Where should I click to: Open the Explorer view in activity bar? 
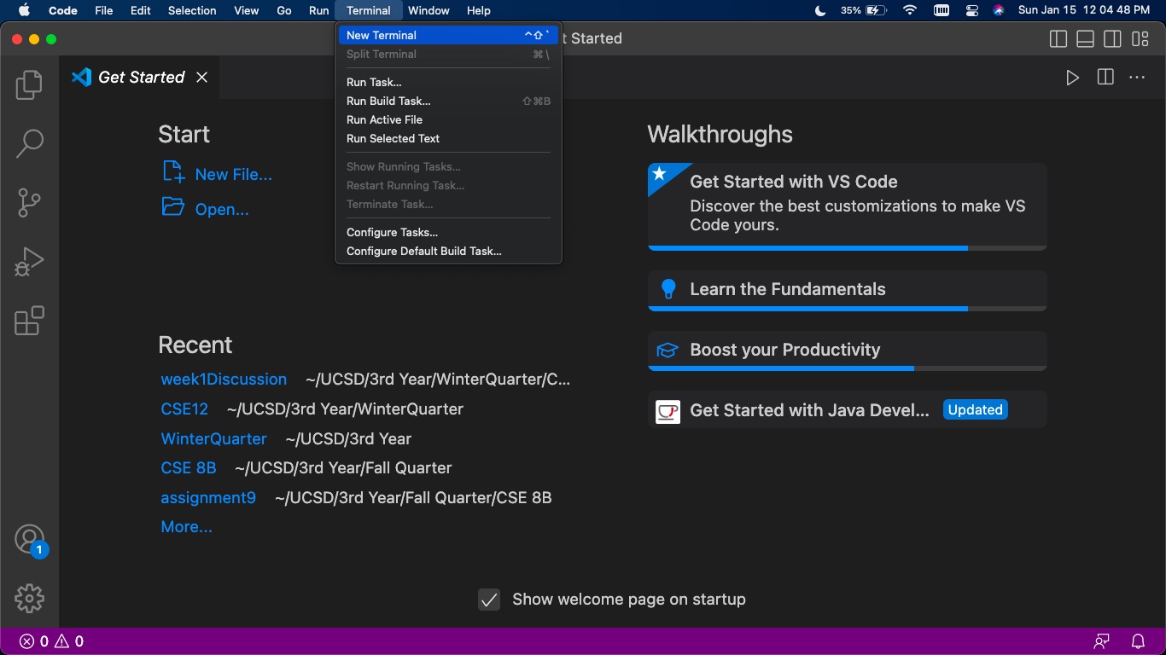(x=29, y=85)
